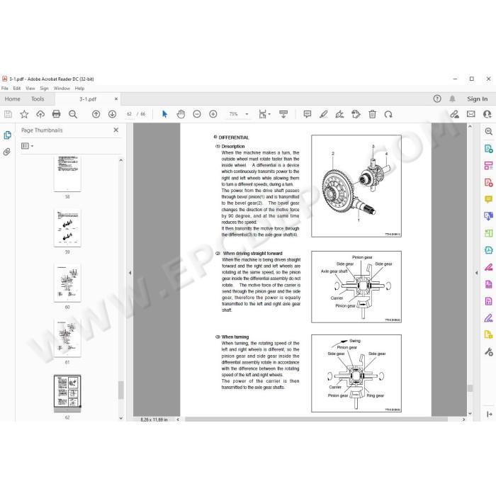
Task: Click the Delete page trash icon
Action: click(x=372, y=114)
